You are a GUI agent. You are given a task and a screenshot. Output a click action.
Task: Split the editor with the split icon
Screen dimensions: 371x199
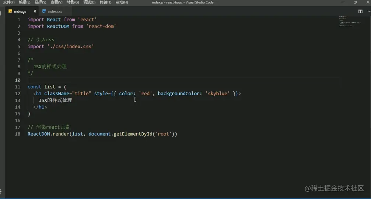click(x=360, y=11)
